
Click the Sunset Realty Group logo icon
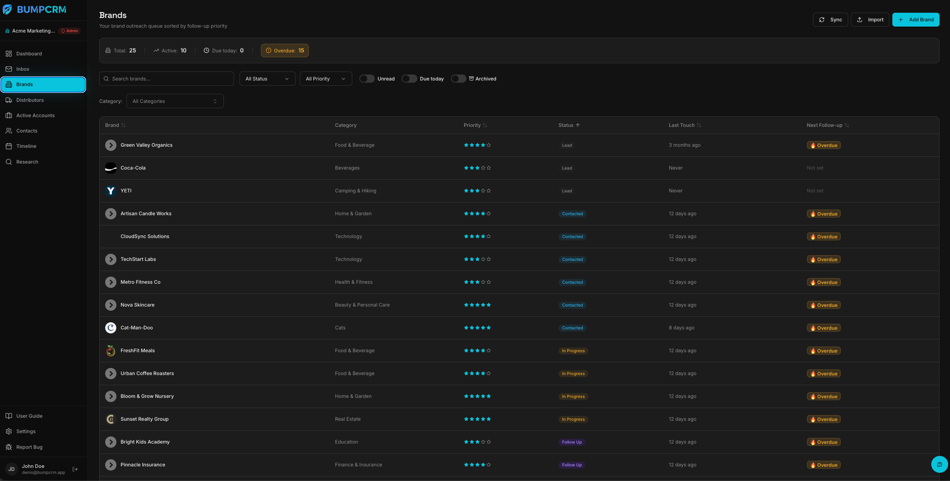pyautogui.click(x=110, y=419)
